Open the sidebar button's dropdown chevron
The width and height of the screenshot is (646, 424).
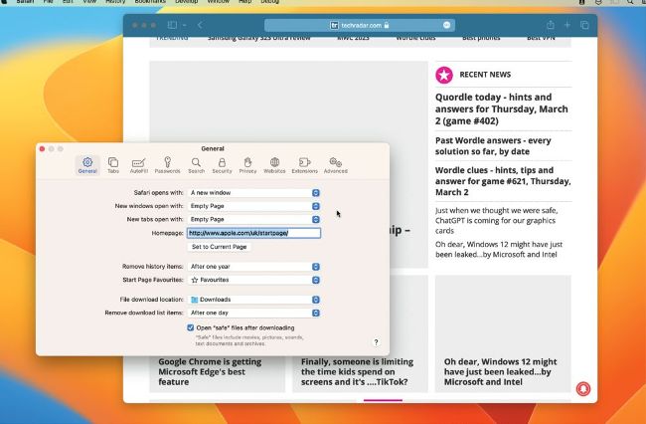[x=184, y=25]
